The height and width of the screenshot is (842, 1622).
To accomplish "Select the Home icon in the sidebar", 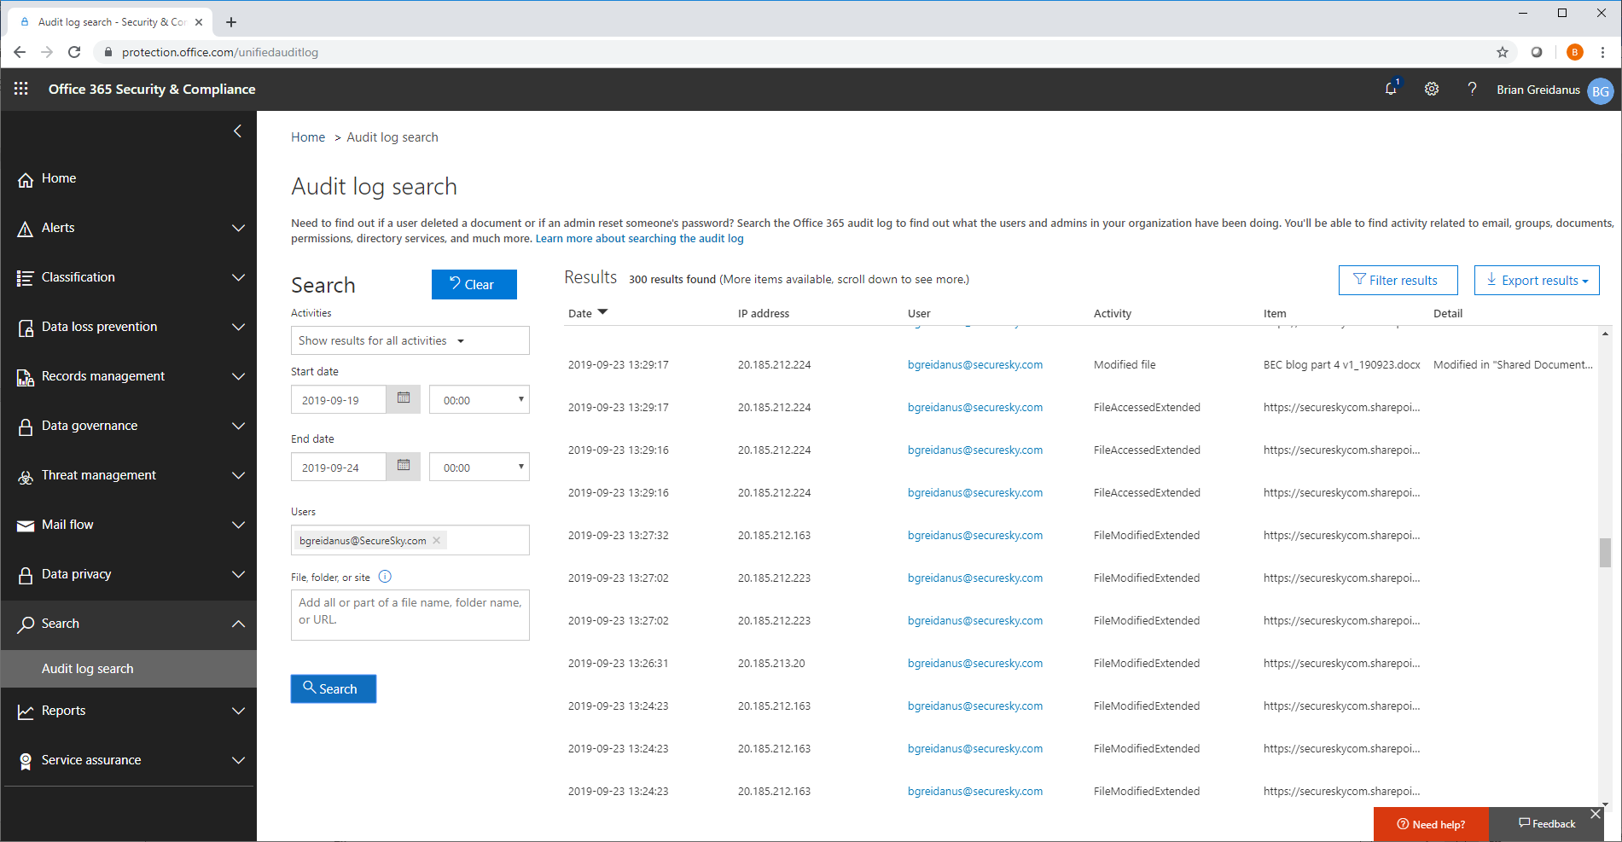I will (x=26, y=178).
